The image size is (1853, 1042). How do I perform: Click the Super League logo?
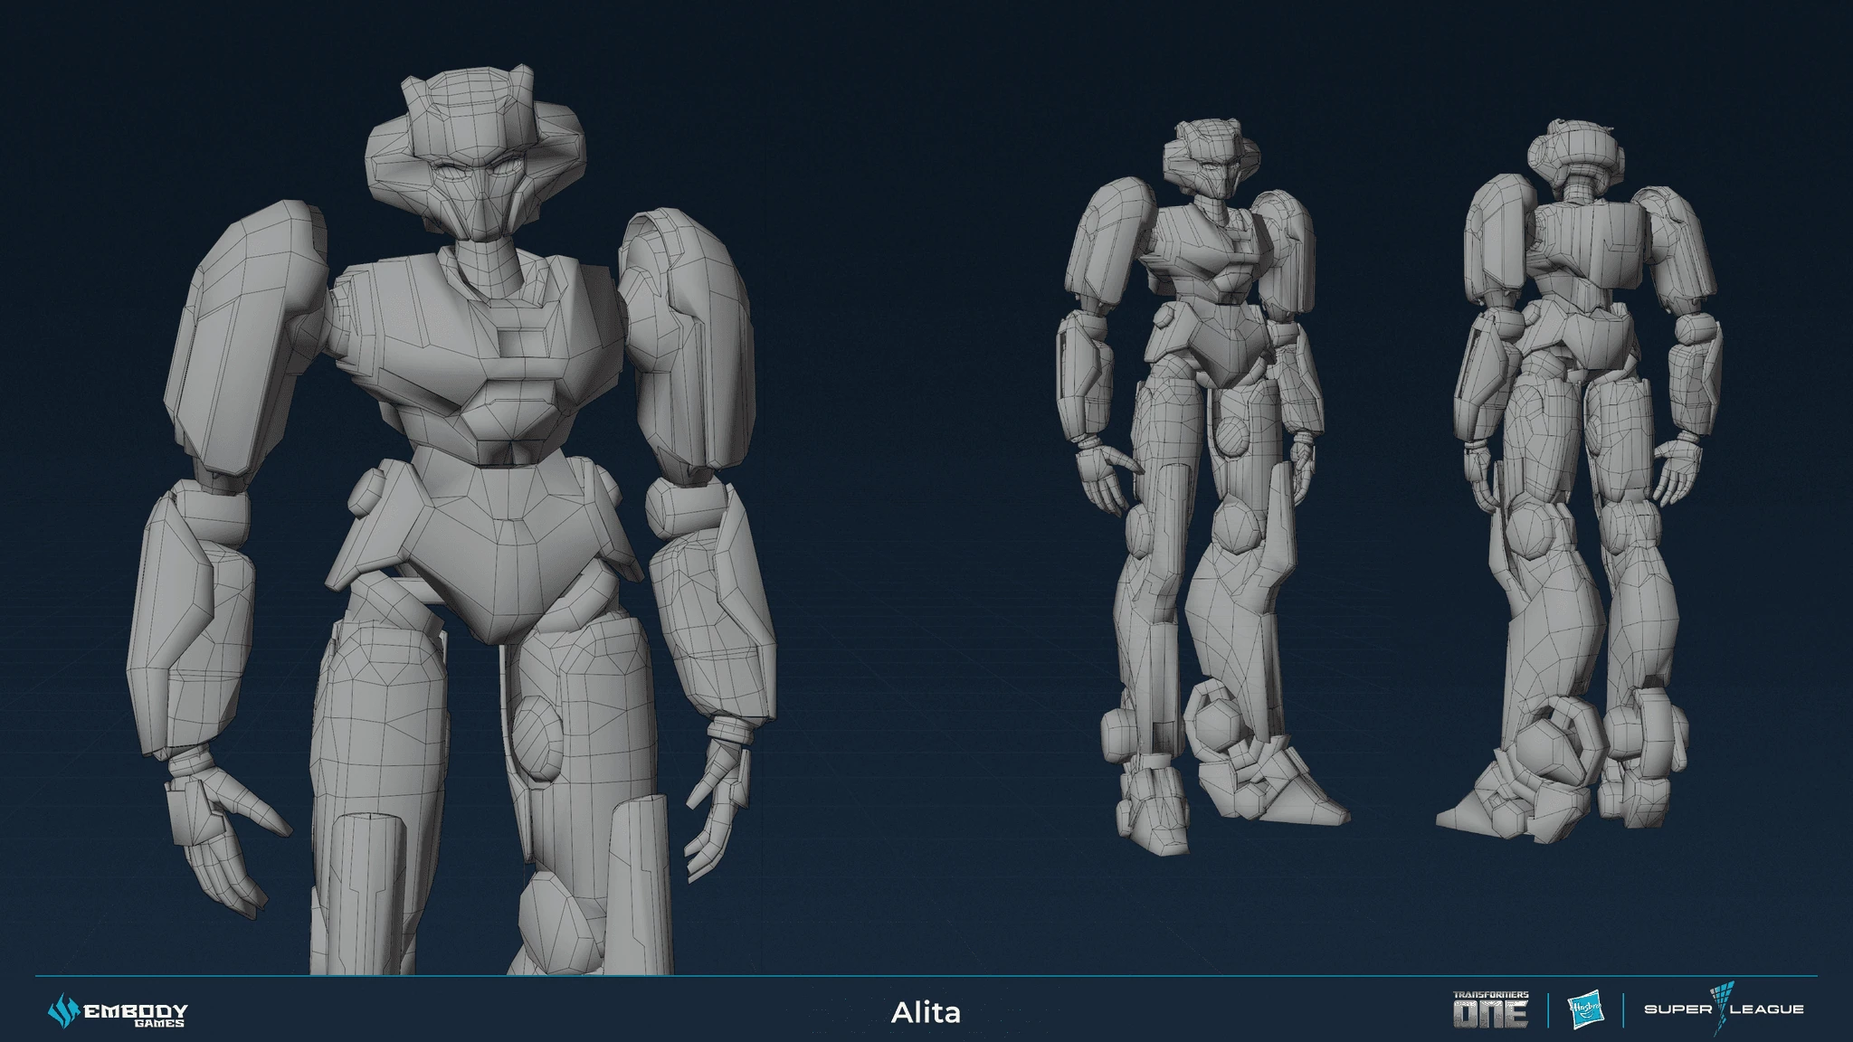pyautogui.click(x=1724, y=1009)
